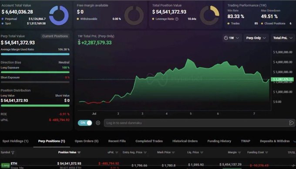Screen dimensions: 296x169
Task: Open the Open Orders (0) tab
Action: click(87, 141)
